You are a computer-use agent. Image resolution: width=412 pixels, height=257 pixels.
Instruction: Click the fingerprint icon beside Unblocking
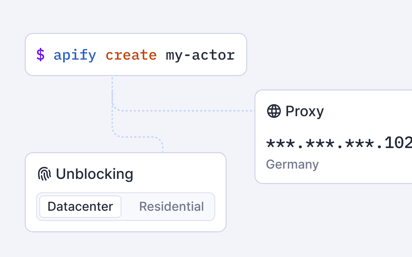pos(44,174)
